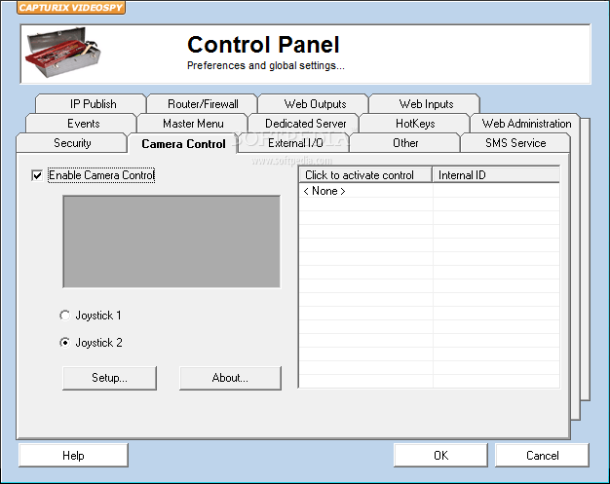Image resolution: width=610 pixels, height=484 pixels.
Task: Click the Help button
Action: tap(73, 455)
